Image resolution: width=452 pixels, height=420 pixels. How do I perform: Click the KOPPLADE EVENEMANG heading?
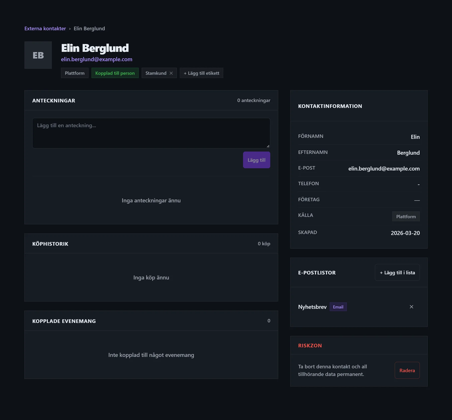point(64,321)
